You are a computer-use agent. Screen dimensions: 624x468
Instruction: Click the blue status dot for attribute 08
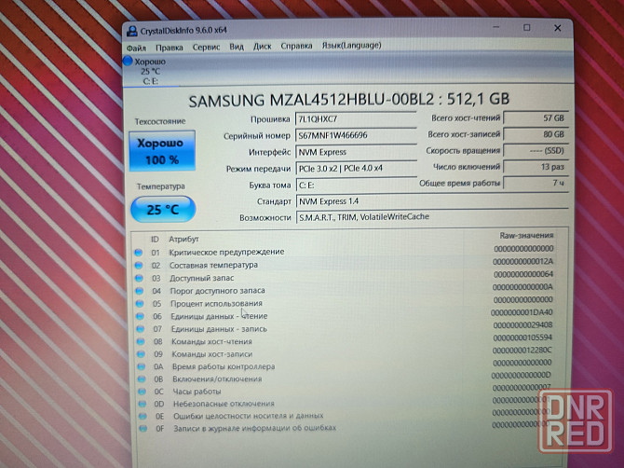pyautogui.click(x=141, y=341)
